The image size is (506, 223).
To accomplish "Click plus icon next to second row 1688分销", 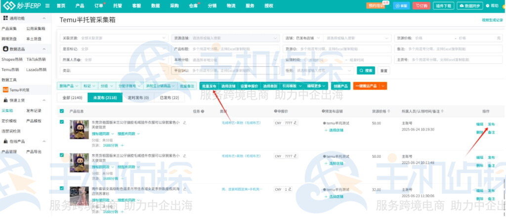I will coord(122,178).
